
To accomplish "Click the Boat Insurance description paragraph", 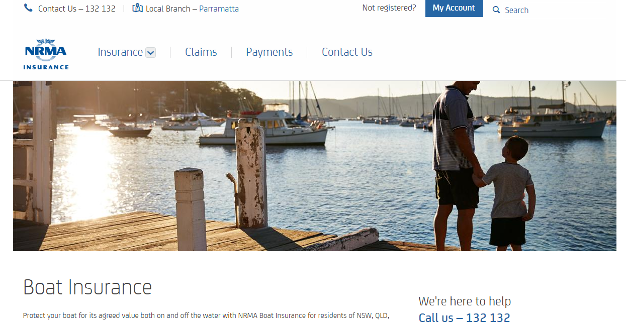I will [206, 316].
